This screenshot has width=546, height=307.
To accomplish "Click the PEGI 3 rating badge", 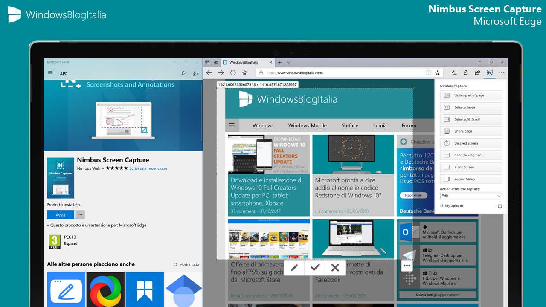I will point(54,241).
